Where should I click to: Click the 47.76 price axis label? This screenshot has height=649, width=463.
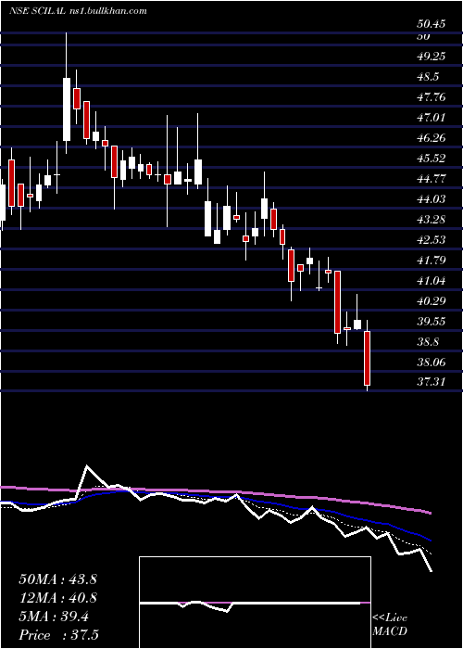tap(432, 97)
